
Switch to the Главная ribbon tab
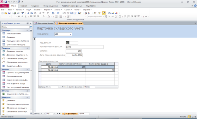tap(24, 6)
